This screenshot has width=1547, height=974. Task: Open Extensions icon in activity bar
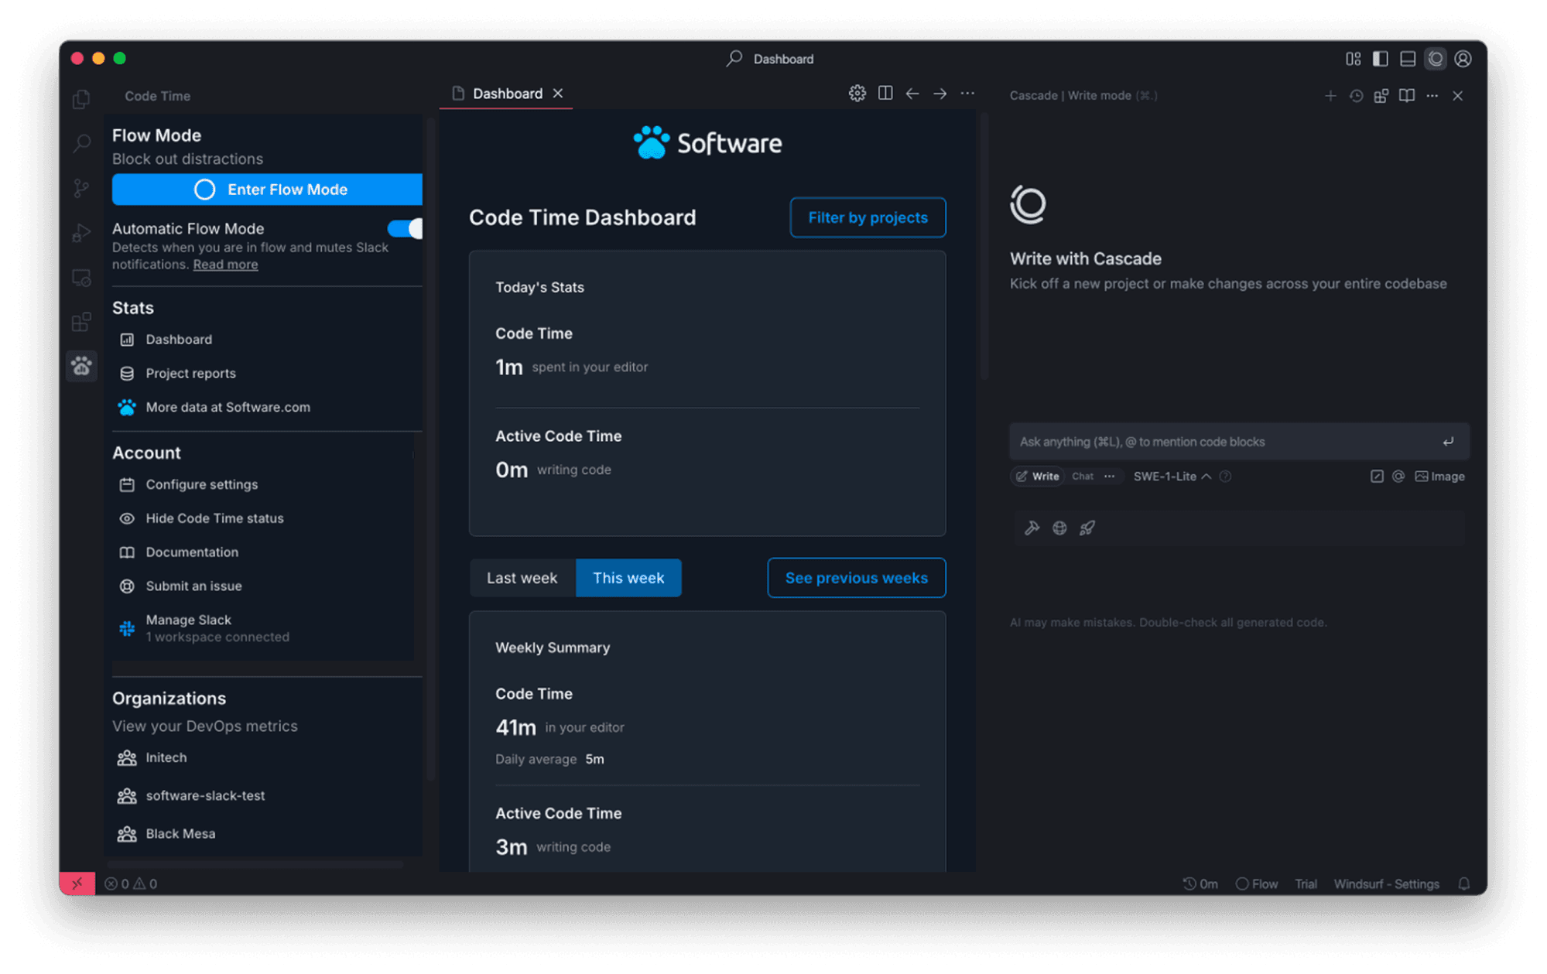(81, 322)
